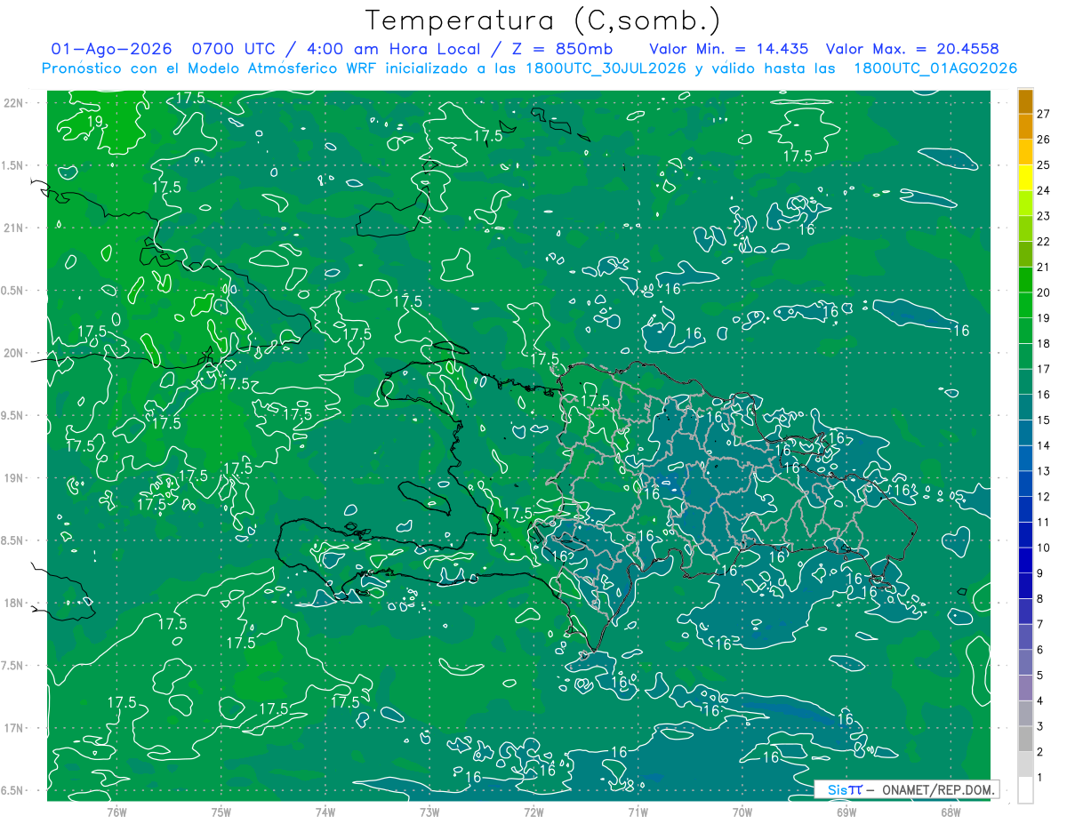Click the '22N' latitude axis label
Viewport: 1067px width, 824px height.
pyautogui.click(x=14, y=103)
